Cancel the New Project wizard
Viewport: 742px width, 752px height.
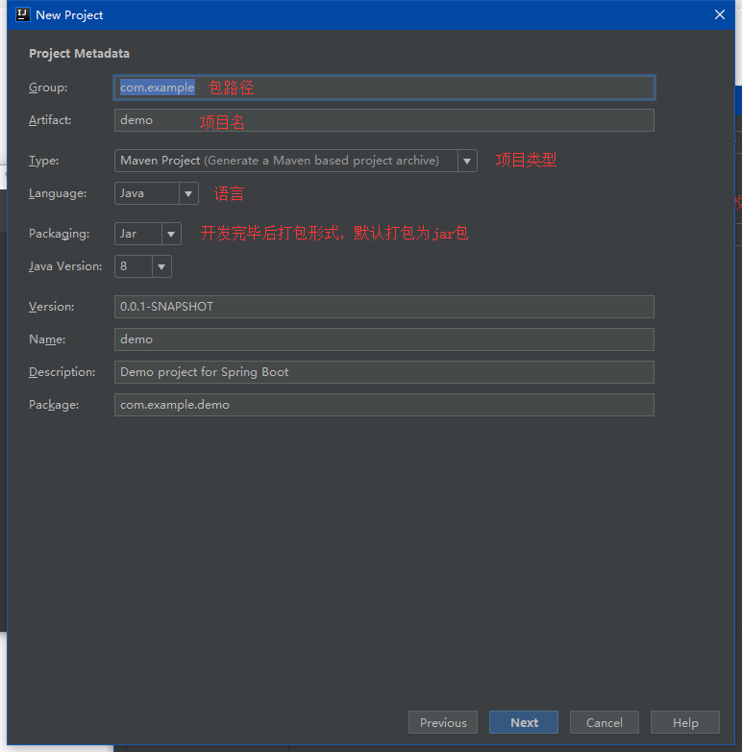click(605, 722)
